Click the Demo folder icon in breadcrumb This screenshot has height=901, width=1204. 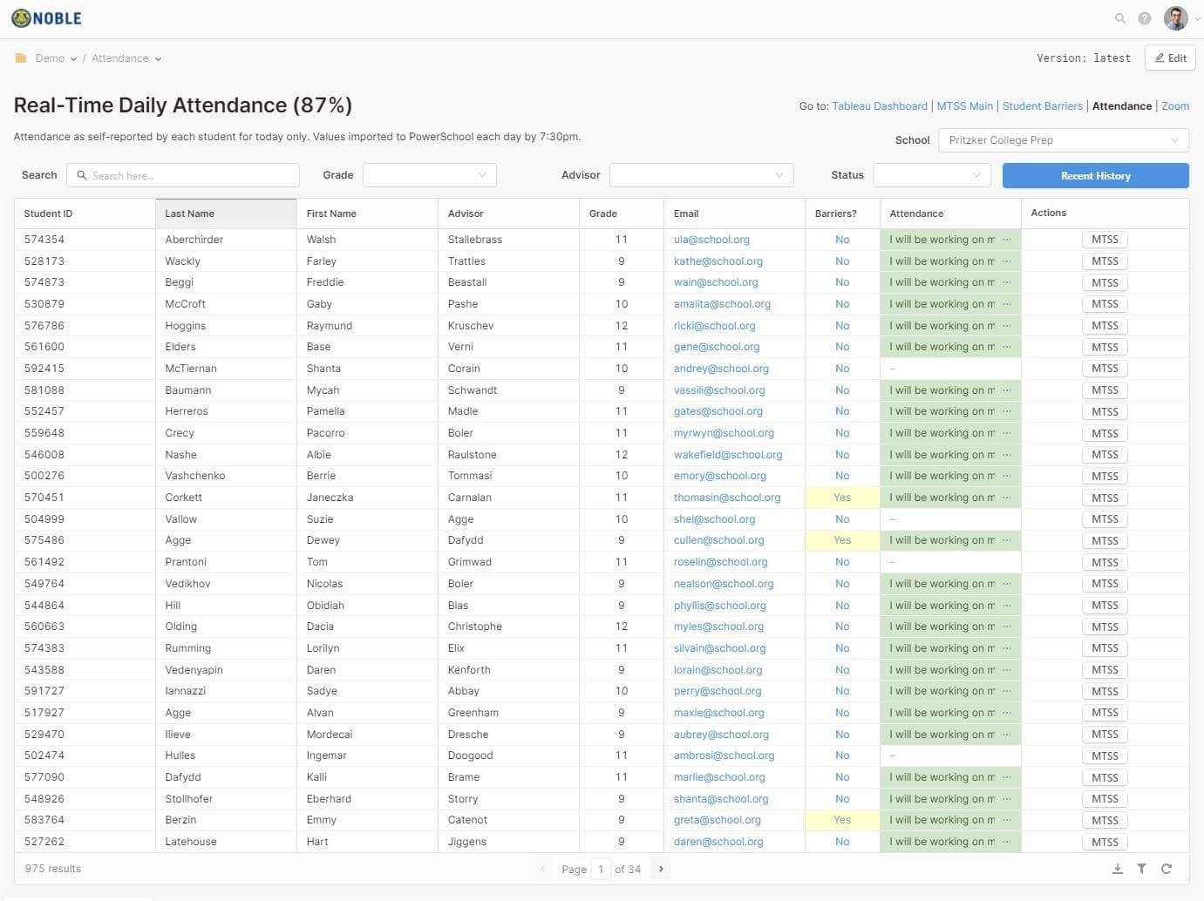pyautogui.click(x=21, y=58)
